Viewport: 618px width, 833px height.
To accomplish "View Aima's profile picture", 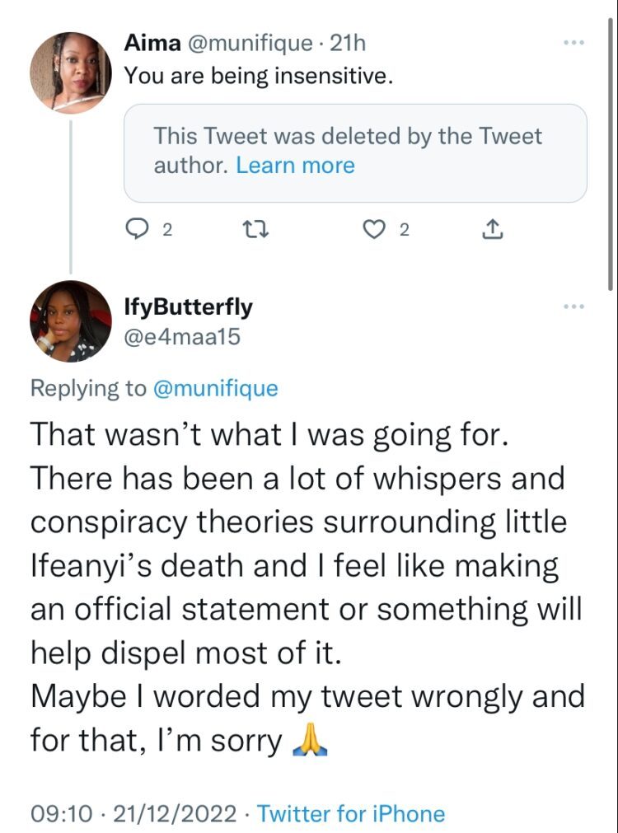I will 70,73.
